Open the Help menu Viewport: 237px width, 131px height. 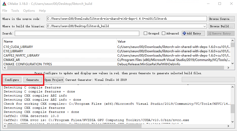(x=42, y=11)
